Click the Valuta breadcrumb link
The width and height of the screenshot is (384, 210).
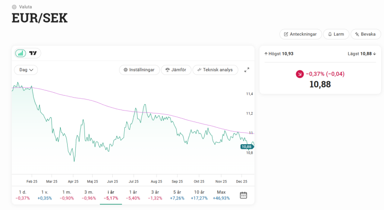click(25, 7)
